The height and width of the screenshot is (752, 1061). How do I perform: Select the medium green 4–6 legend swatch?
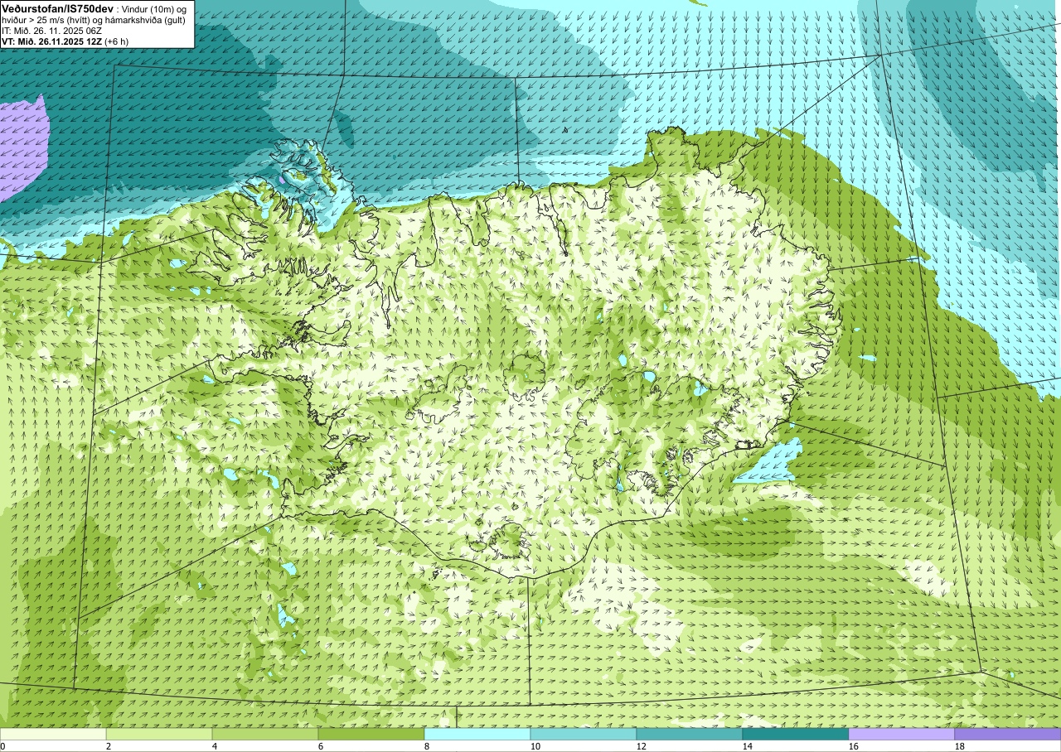(x=265, y=734)
